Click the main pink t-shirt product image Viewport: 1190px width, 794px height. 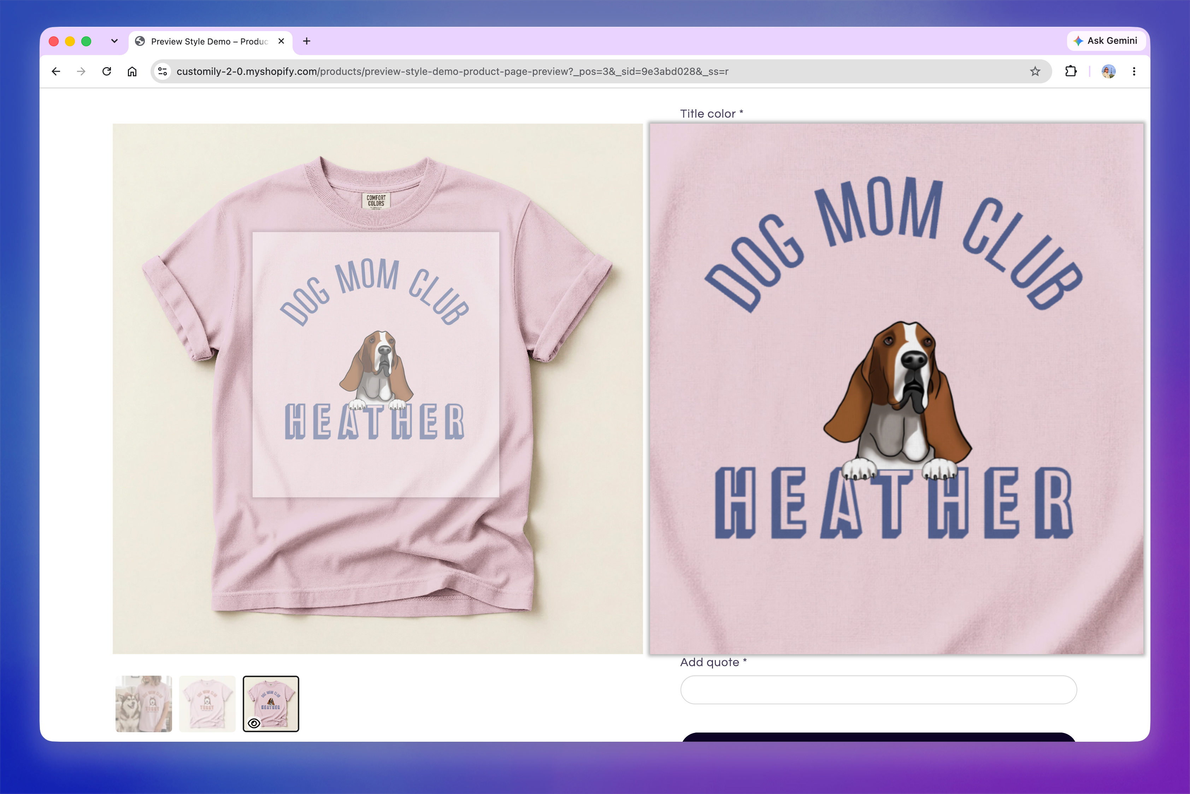coord(377,389)
